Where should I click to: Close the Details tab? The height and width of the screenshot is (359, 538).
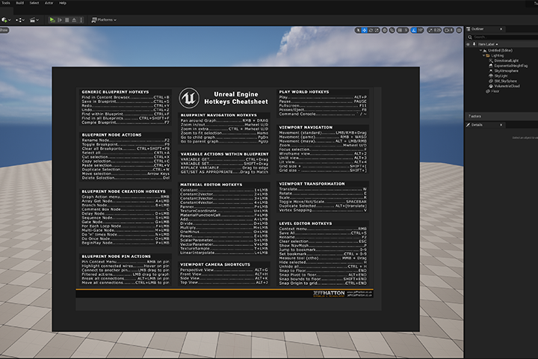pos(501,125)
